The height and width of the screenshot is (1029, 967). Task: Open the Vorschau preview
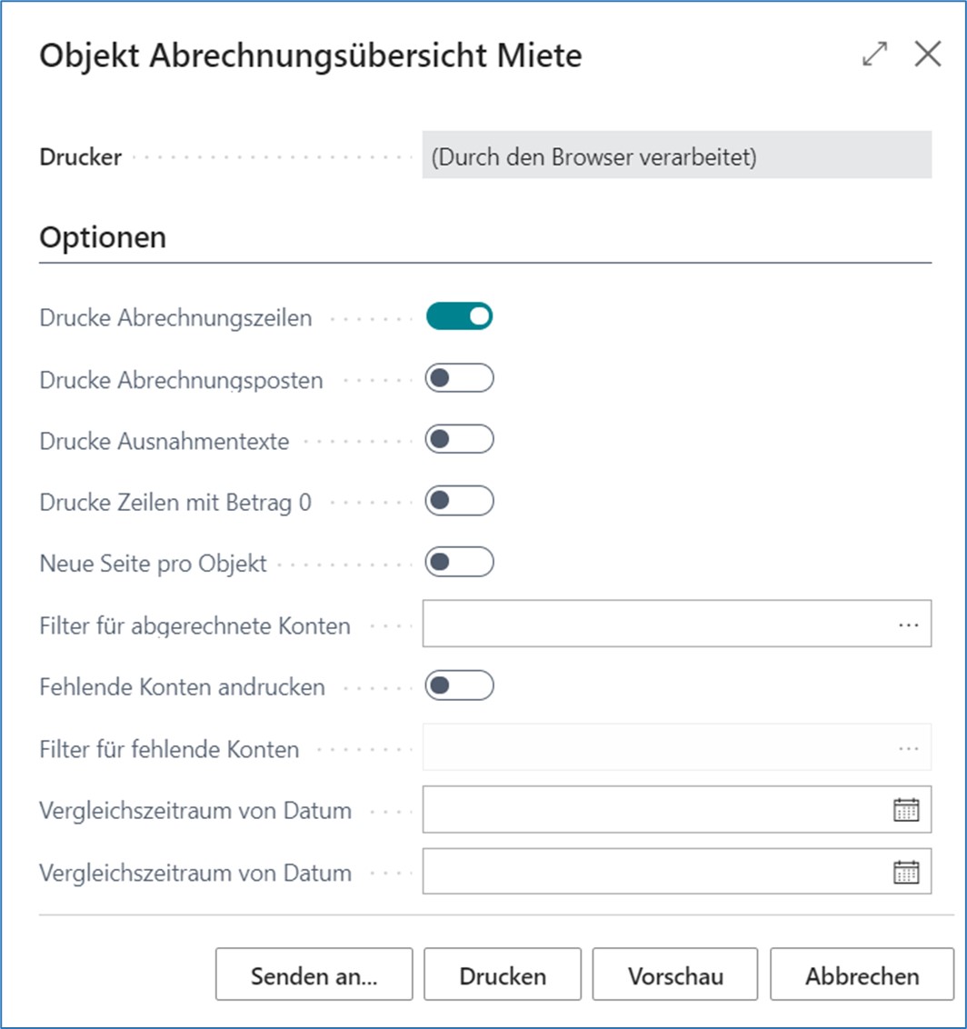(x=675, y=975)
